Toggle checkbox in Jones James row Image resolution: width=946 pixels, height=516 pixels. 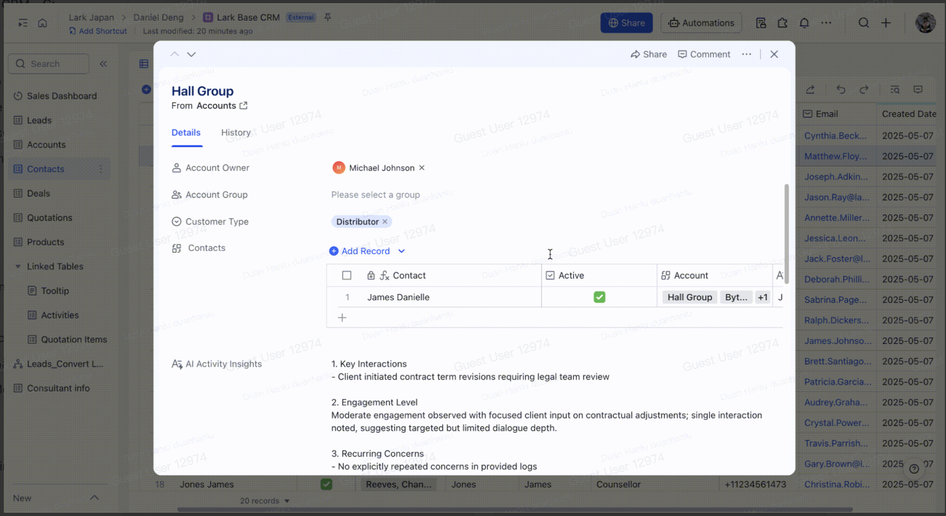click(x=326, y=484)
